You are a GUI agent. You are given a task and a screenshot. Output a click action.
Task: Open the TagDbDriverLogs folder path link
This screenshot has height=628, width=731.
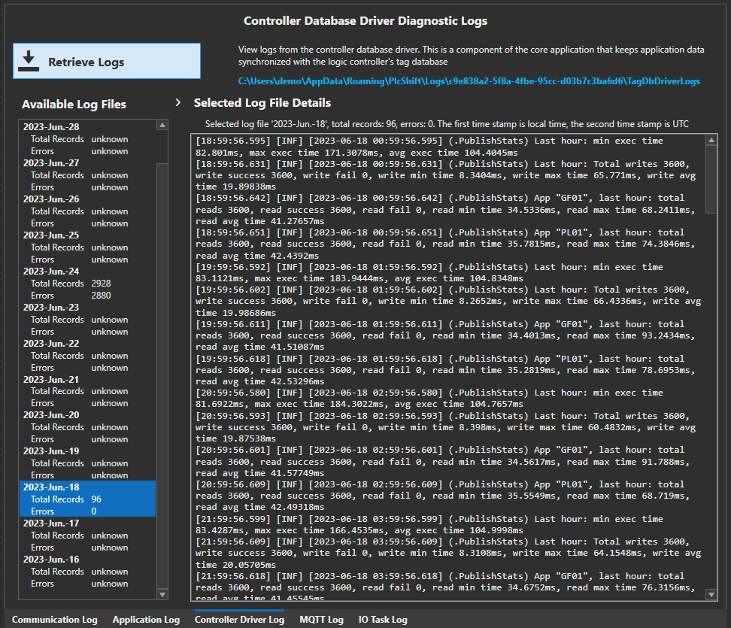tap(469, 81)
